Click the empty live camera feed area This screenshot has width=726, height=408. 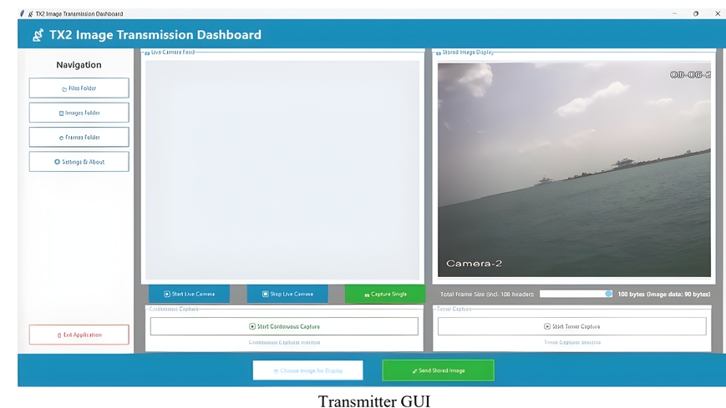282,169
